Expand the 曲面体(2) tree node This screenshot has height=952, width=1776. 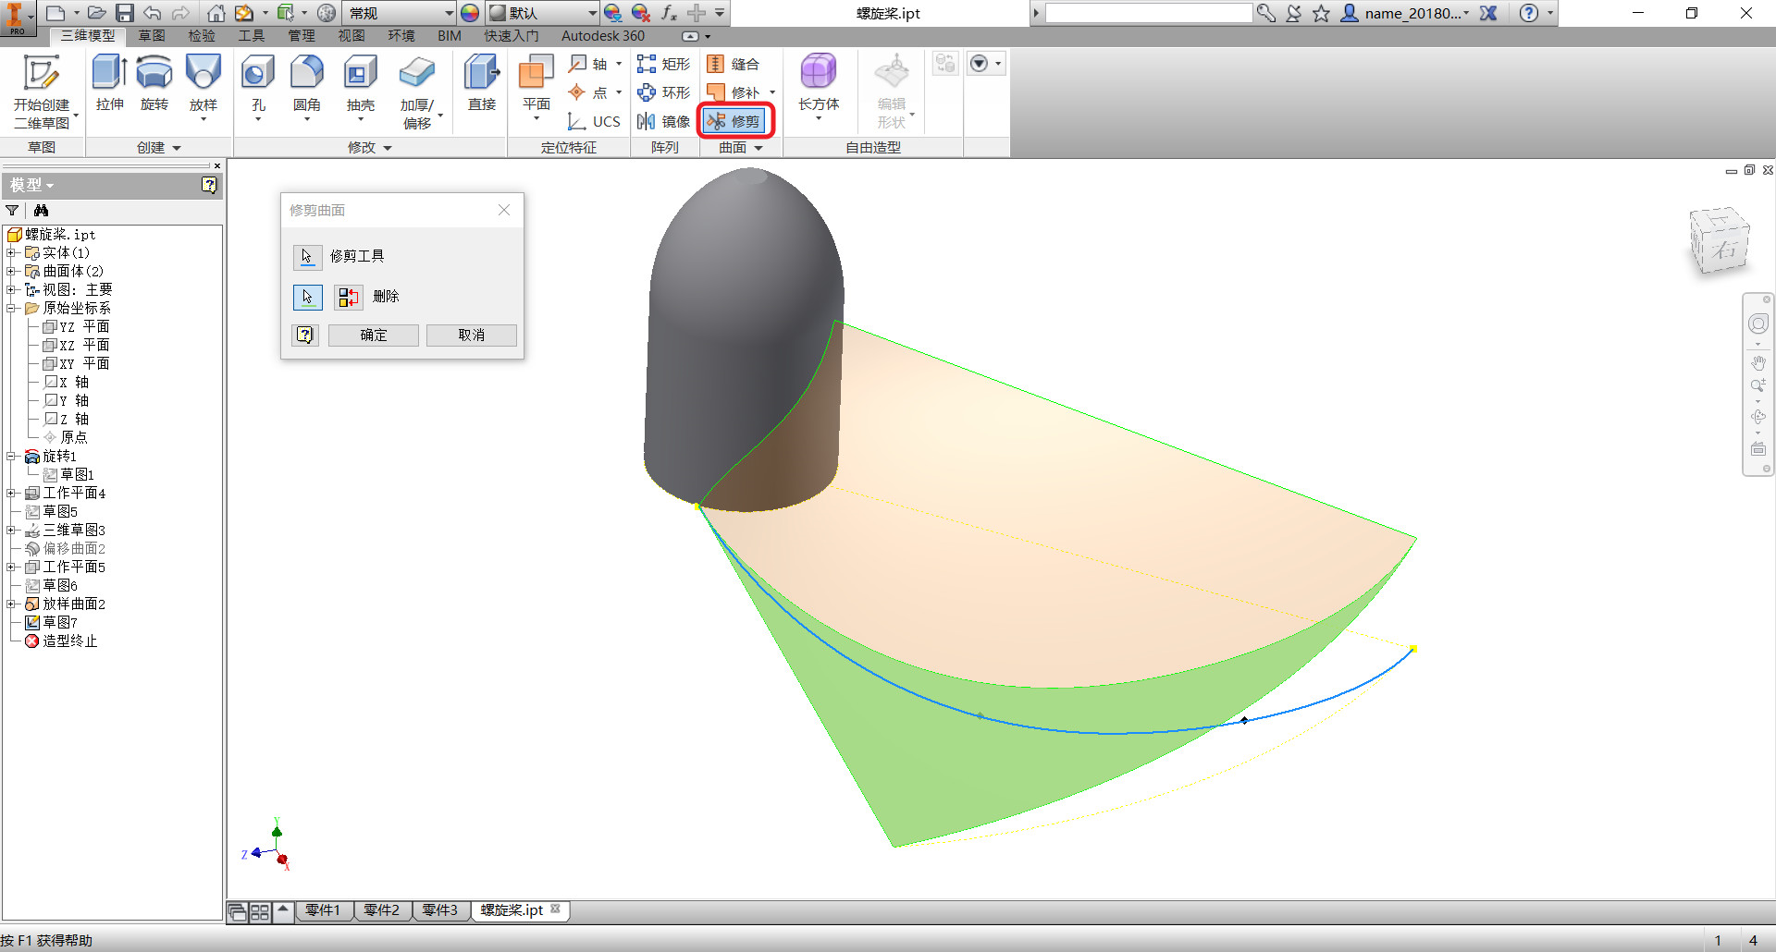[11, 271]
